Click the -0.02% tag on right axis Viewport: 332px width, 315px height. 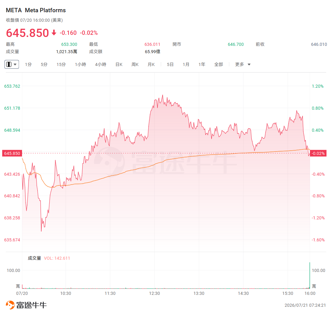pos(318,153)
